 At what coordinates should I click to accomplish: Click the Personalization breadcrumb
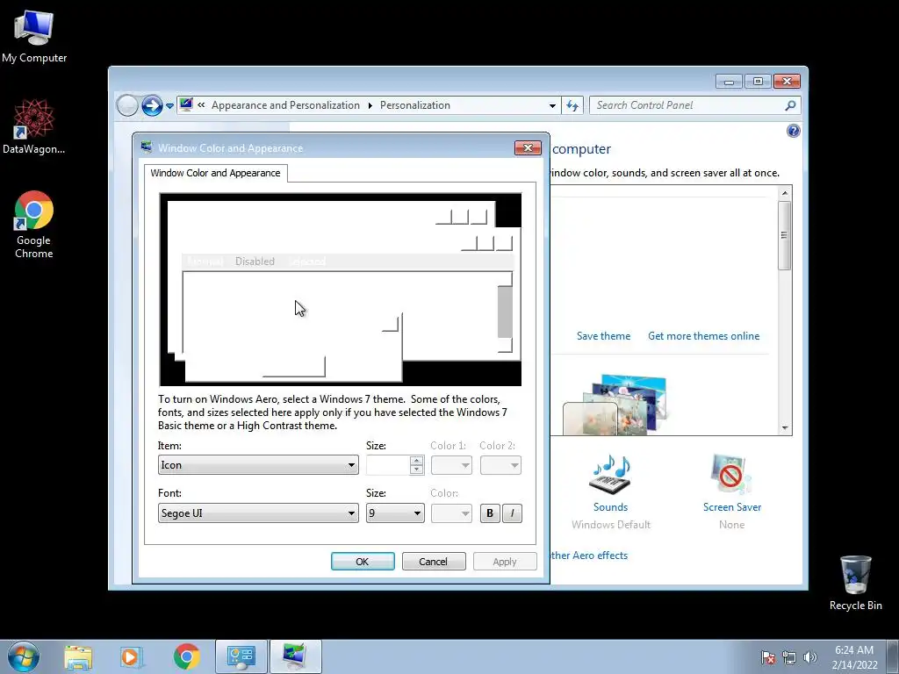[x=415, y=105]
